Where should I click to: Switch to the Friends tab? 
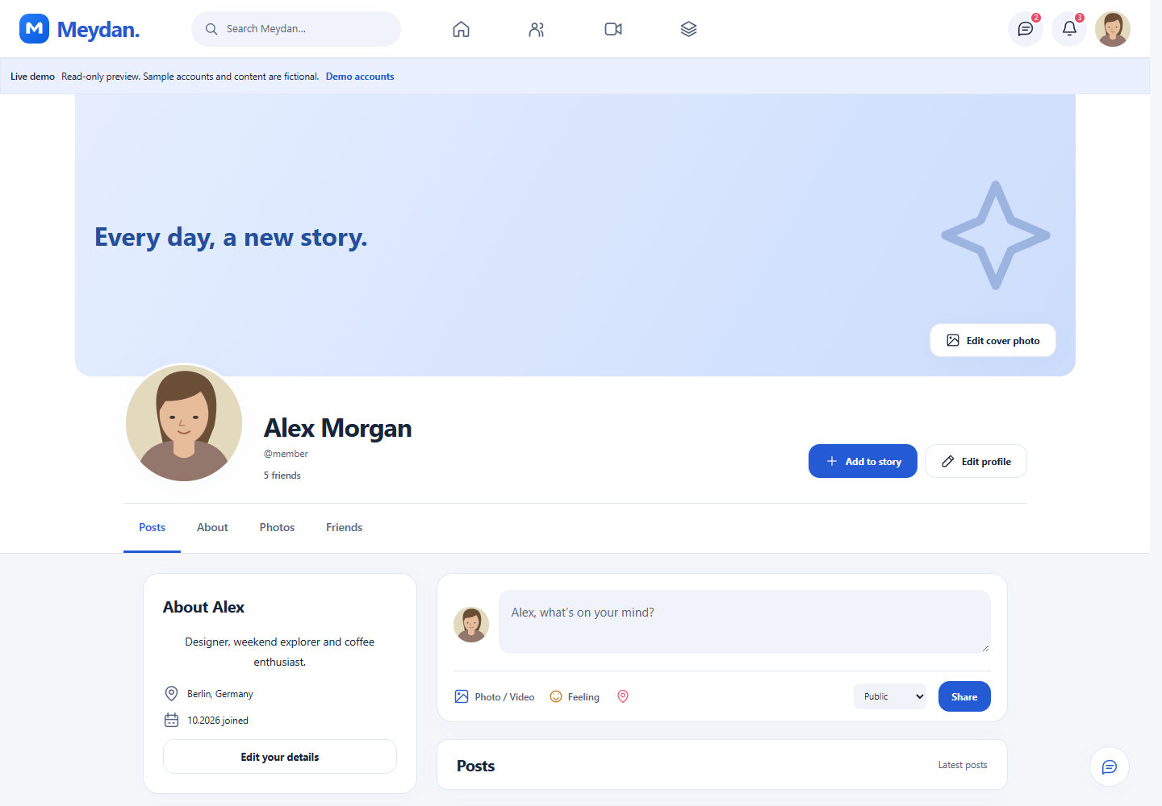pyautogui.click(x=344, y=527)
